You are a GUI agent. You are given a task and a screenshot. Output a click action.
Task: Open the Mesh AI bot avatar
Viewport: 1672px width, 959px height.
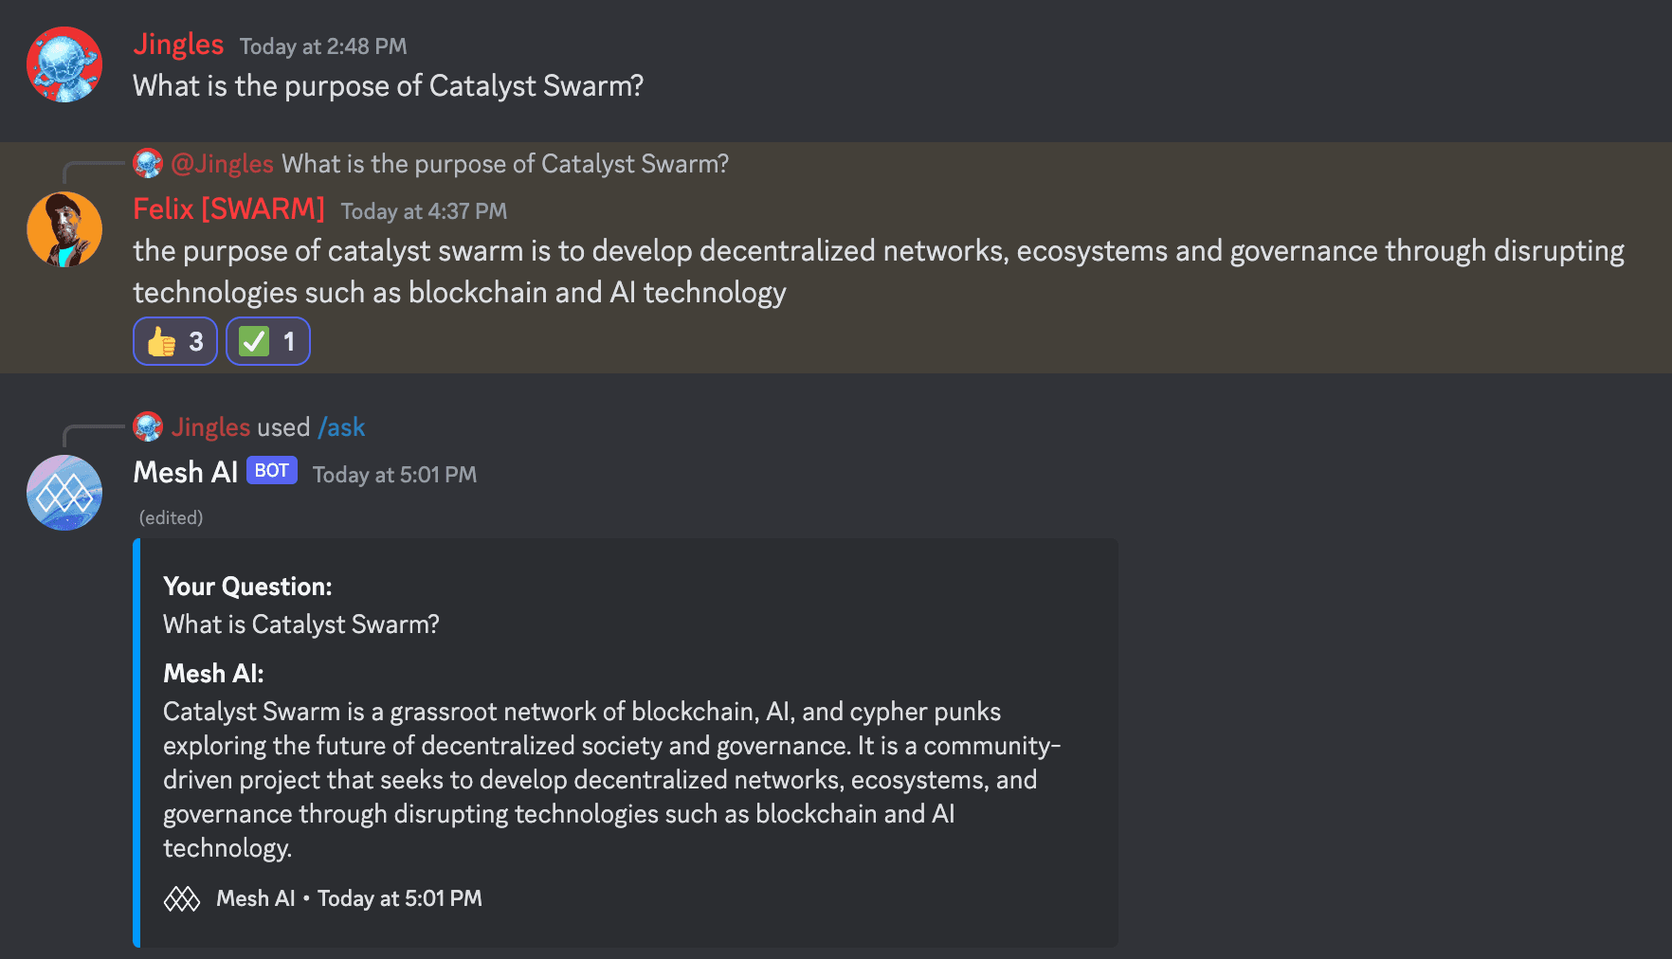point(64,493)
